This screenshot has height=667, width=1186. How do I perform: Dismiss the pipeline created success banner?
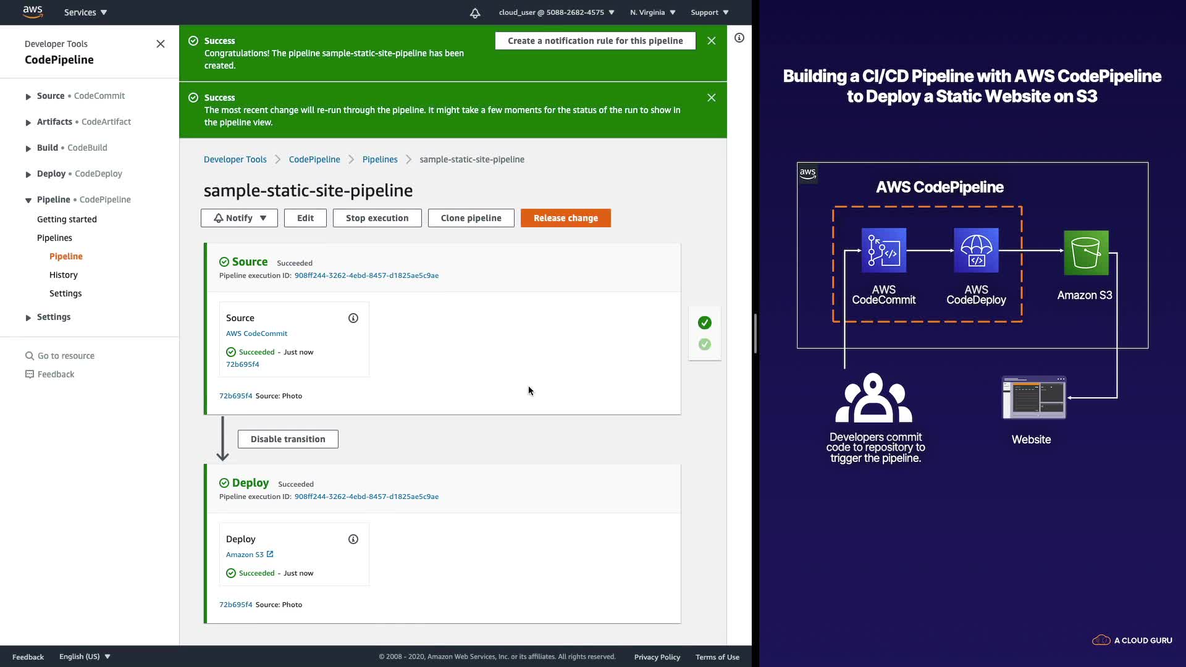(x=712, y=41)
